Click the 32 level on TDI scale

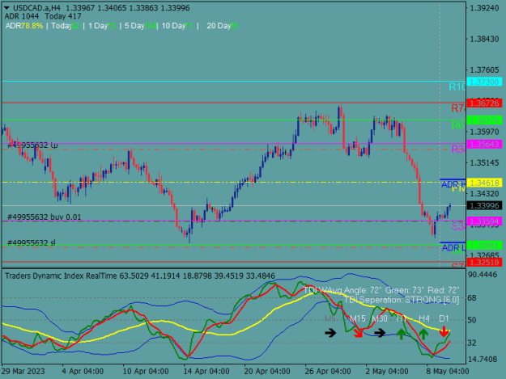(472, 343)
